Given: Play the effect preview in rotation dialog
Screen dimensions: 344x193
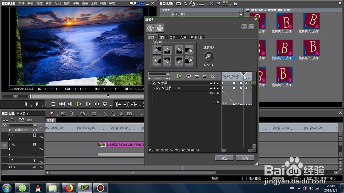Looking at the screenshot, I should click(x=179, y=76).
